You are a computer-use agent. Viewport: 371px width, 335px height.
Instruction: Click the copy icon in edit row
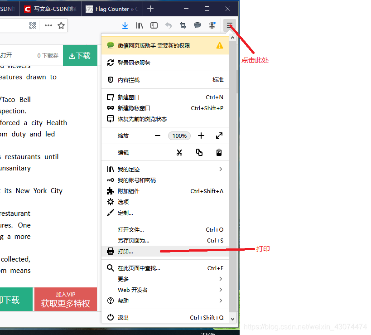click(199, 152)
